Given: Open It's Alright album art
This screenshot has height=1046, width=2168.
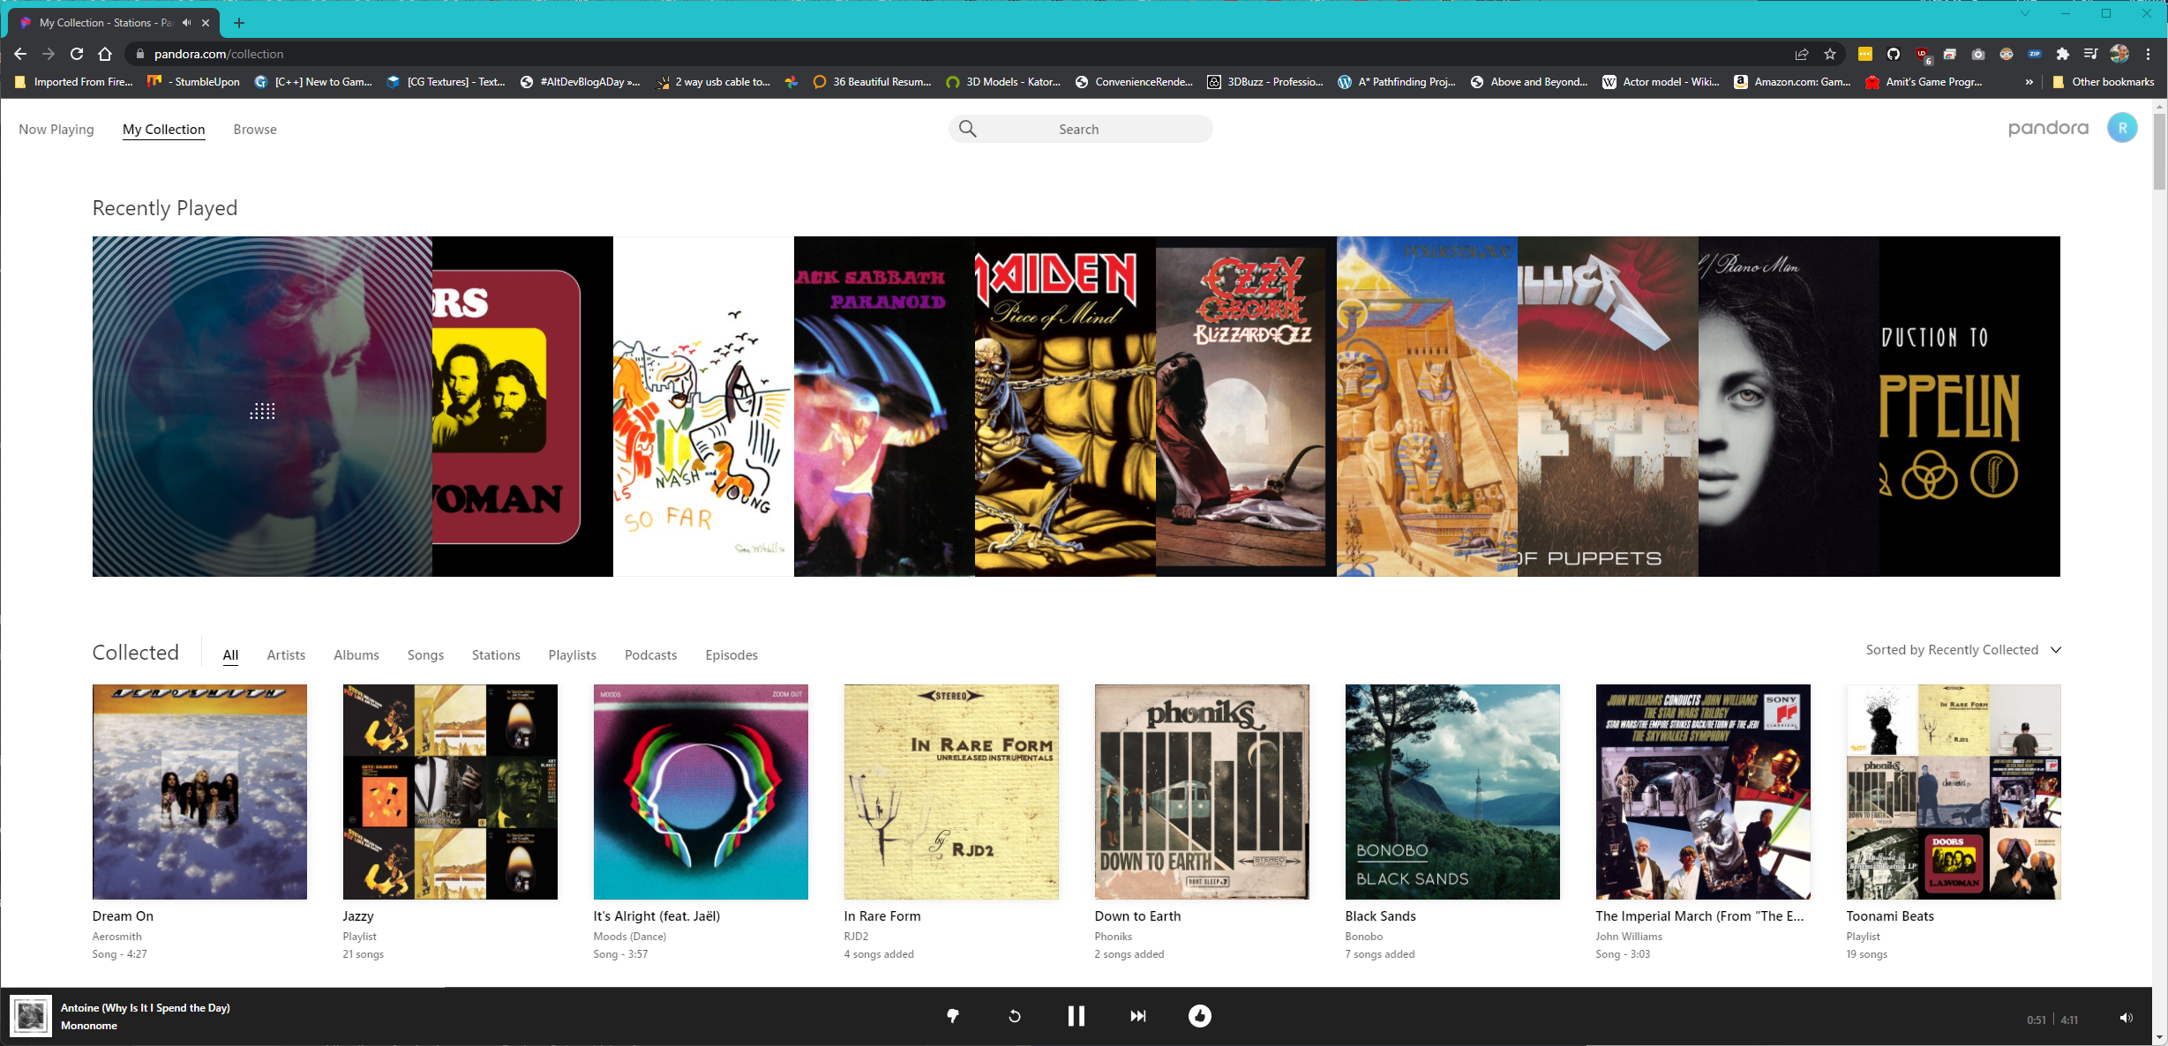Looking at the screenshot, I should (x=701, y=792).
